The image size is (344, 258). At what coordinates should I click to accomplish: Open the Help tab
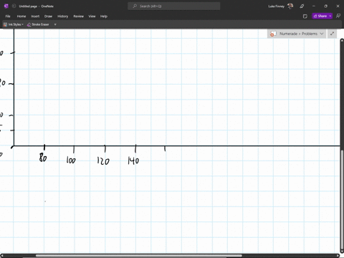(104, 16)
